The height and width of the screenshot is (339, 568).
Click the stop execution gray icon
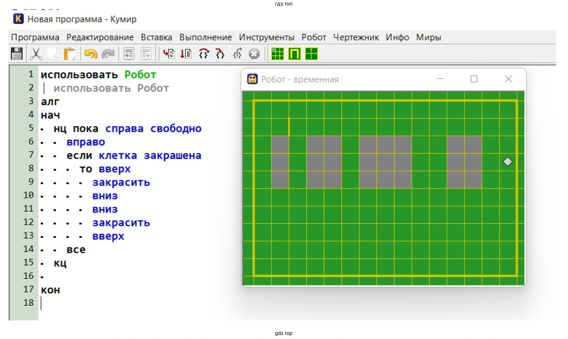[x=254, y=54]
